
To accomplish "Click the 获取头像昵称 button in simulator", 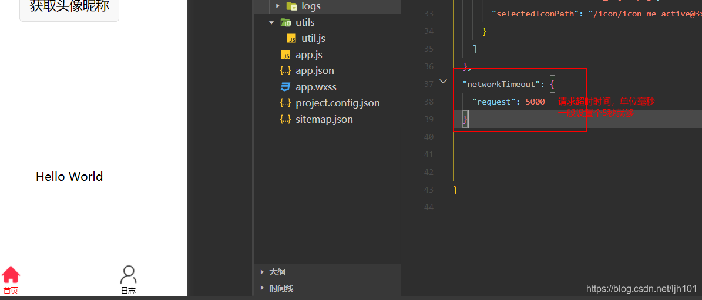I will [x=69, y=9].
